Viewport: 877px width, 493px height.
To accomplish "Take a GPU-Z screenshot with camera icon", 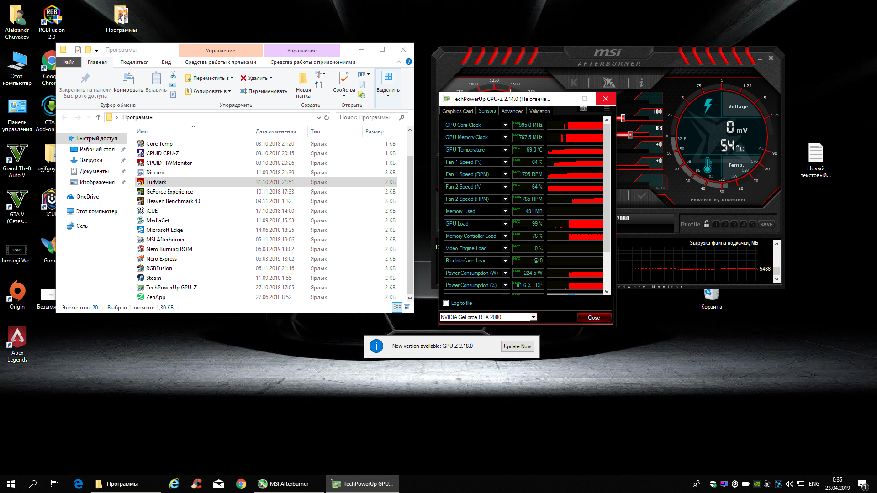I will click(583, 109).
